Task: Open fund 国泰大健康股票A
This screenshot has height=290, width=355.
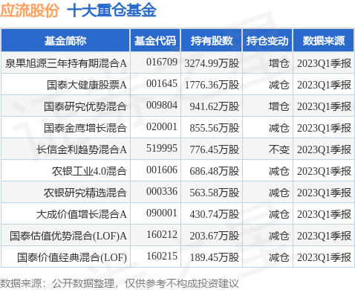Action: click(x=87, y=85)
